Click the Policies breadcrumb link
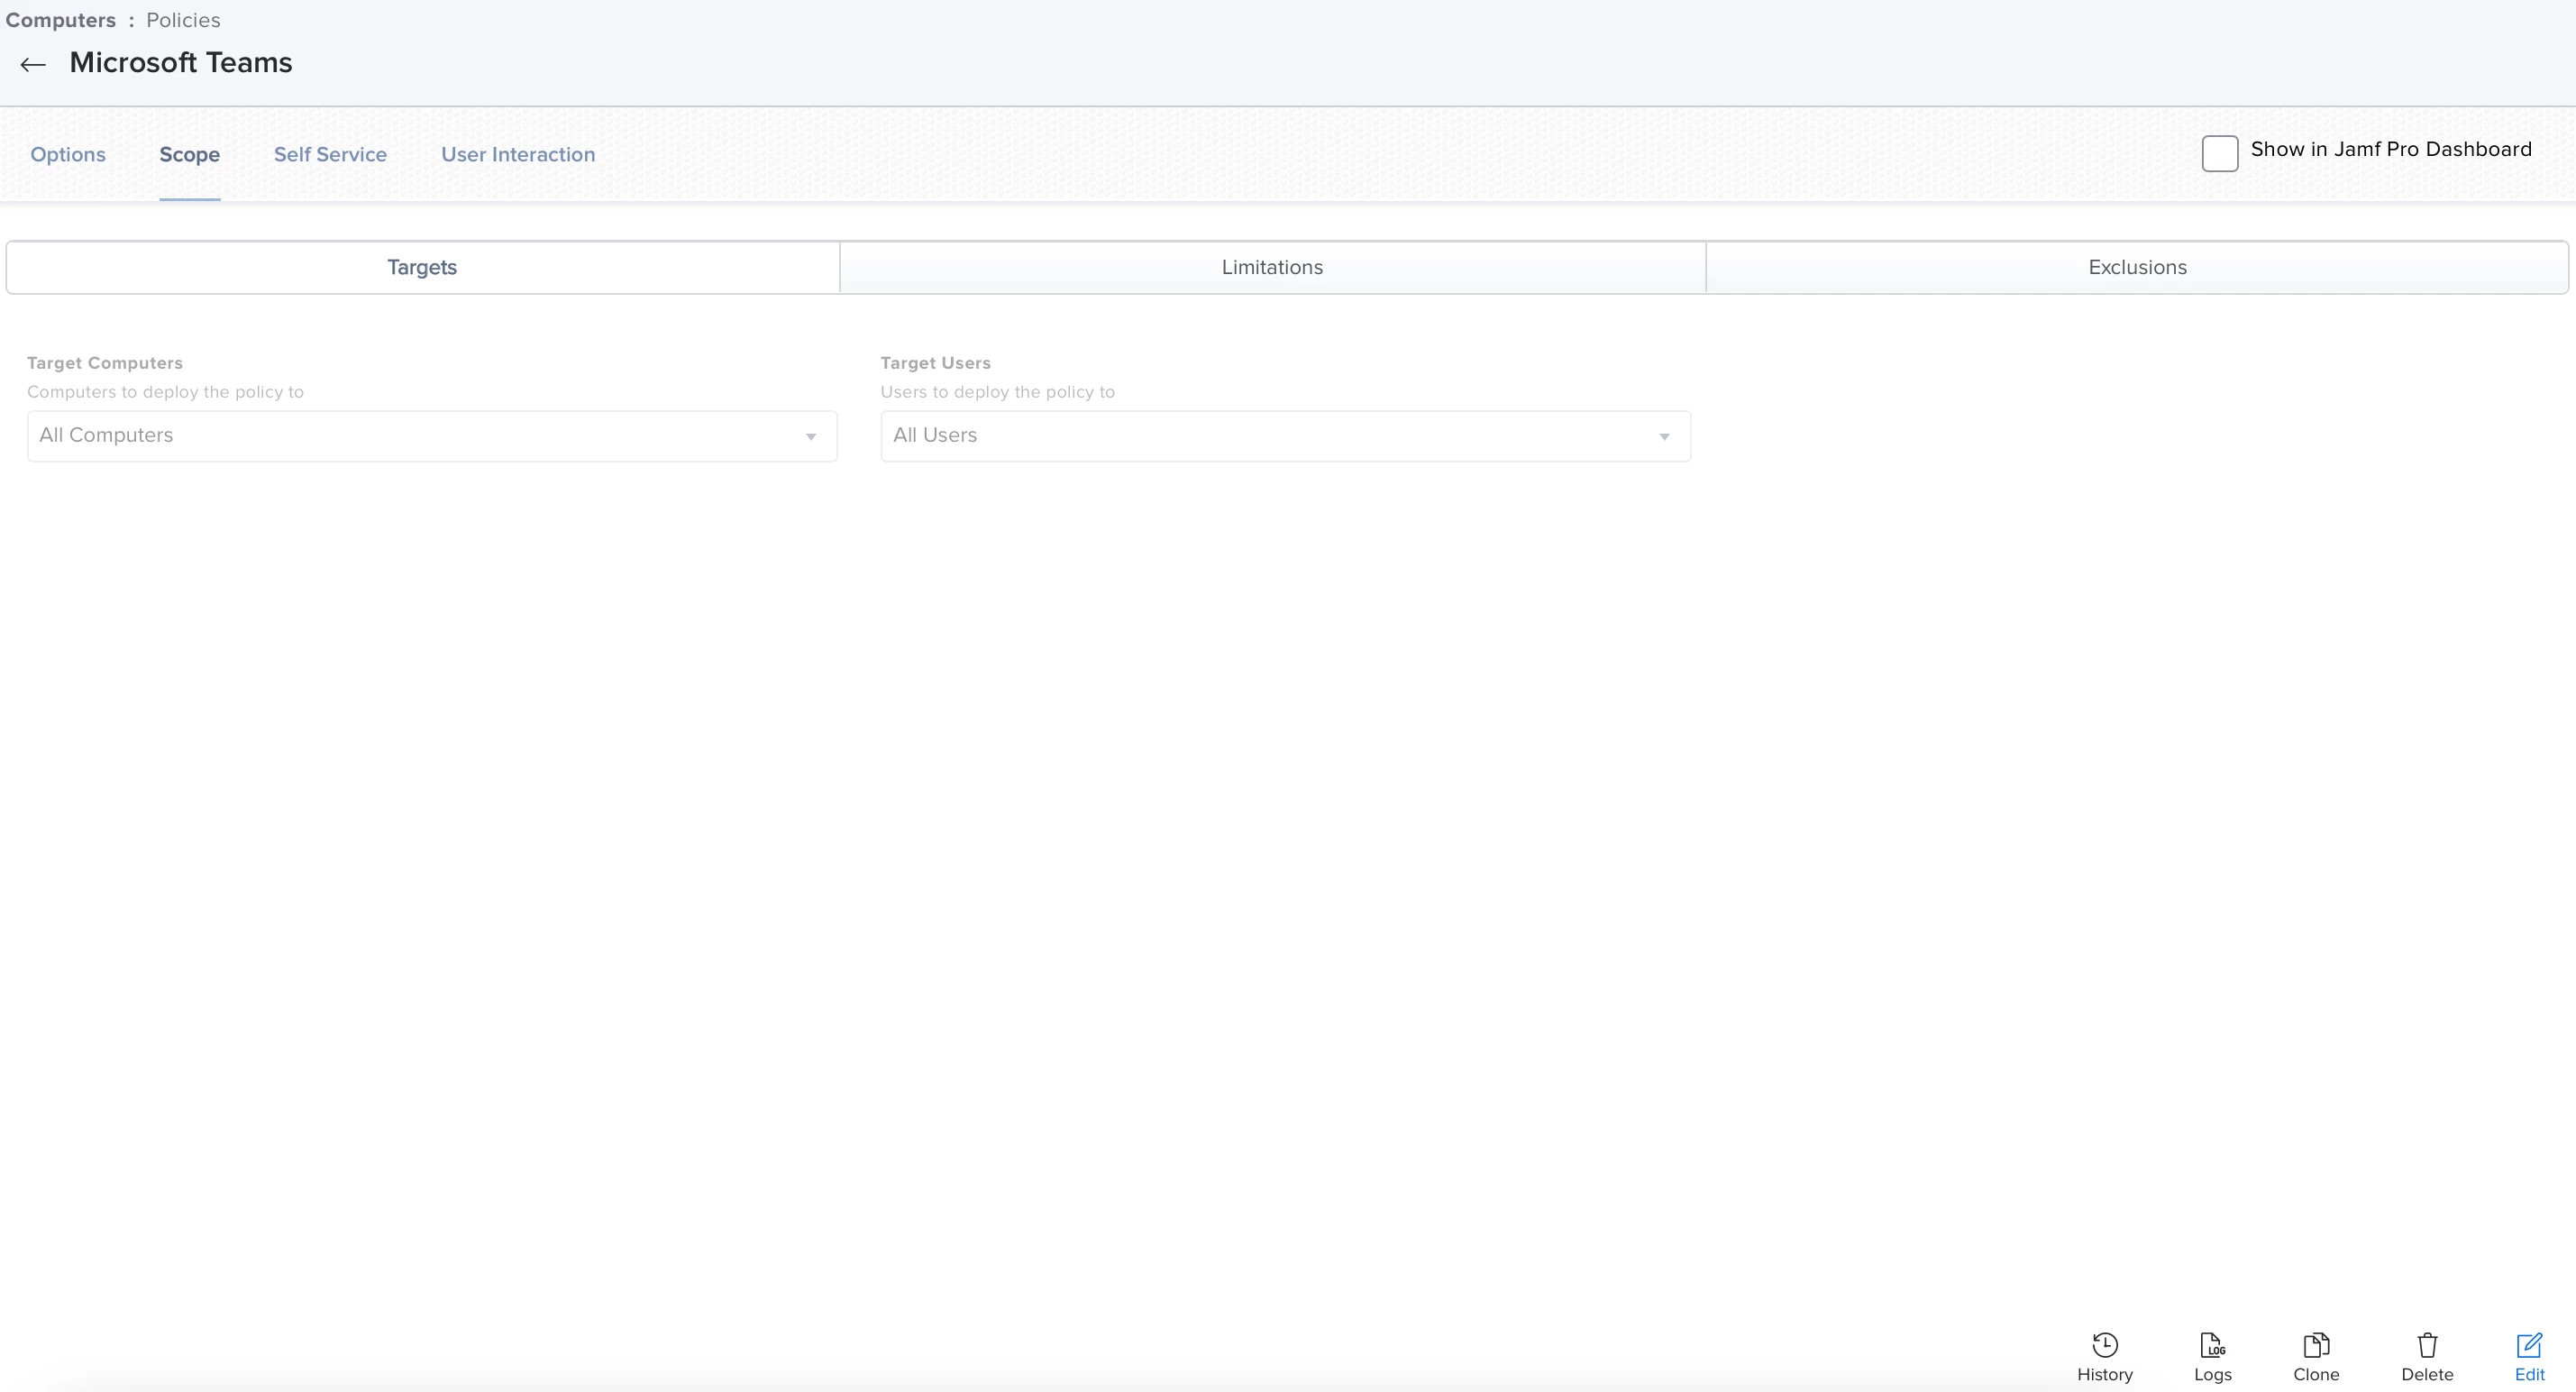The width and height of the screenshot is (2576, 1392). [x=183, y=20]
